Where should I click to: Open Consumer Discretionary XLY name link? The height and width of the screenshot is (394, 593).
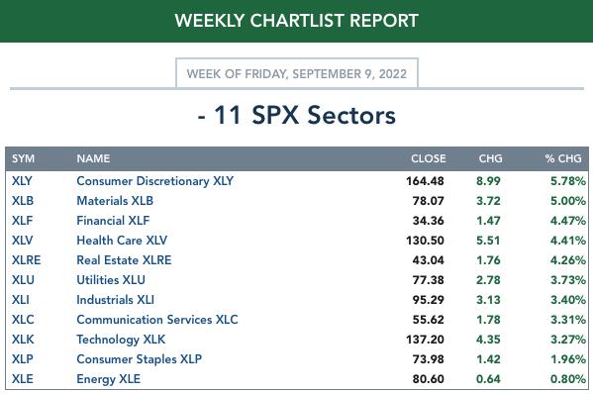point(155,181)
